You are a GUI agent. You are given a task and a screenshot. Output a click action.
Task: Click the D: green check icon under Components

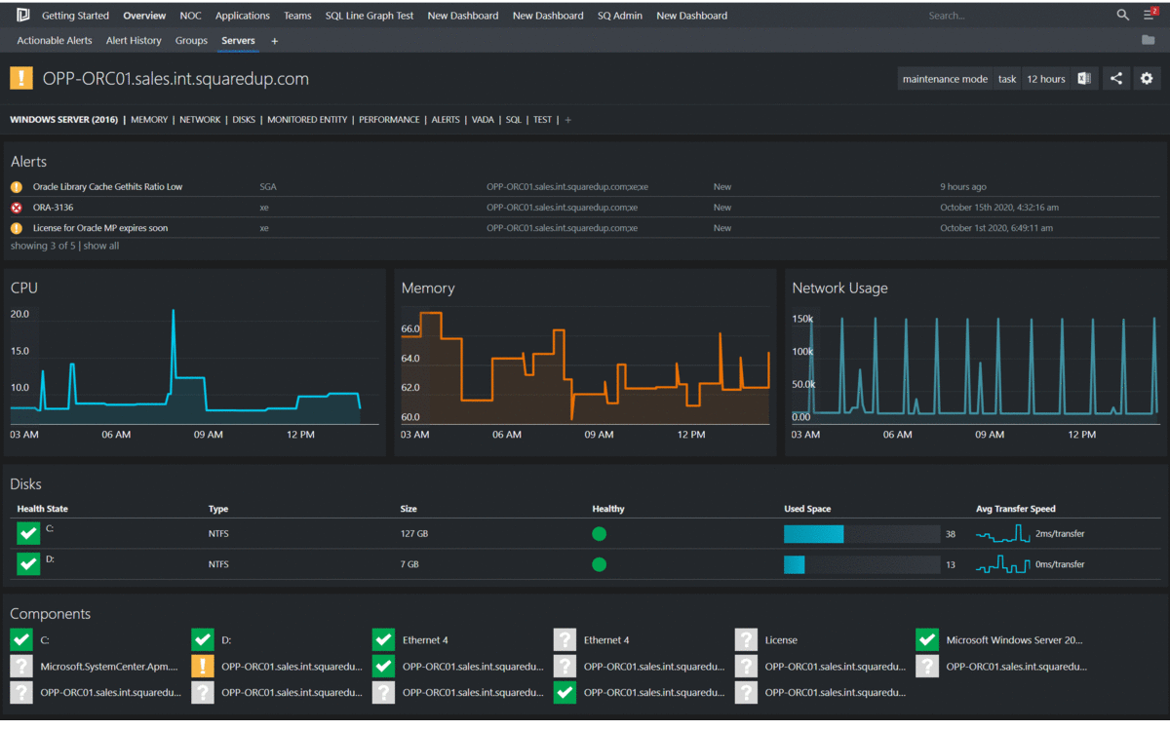(203, 640)
